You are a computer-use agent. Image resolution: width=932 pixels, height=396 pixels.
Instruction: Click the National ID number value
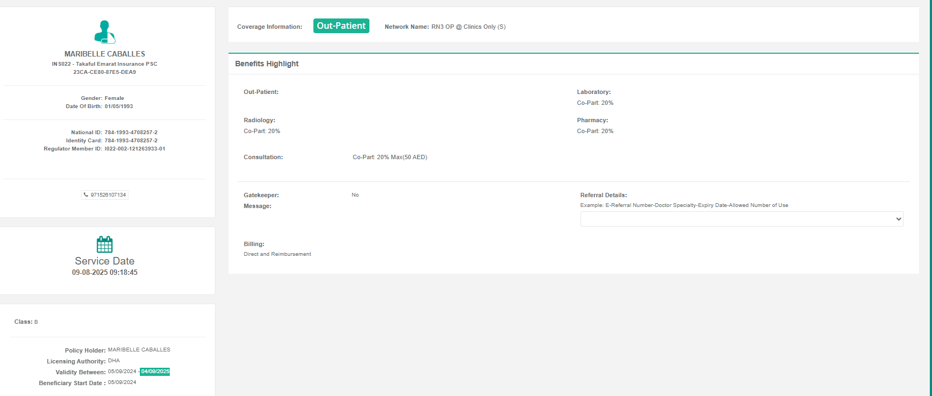click(131, 133)
